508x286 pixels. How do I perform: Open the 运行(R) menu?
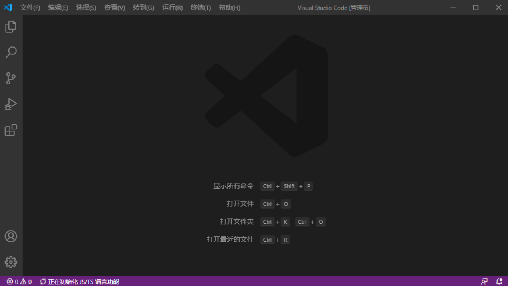pos(173,8)
